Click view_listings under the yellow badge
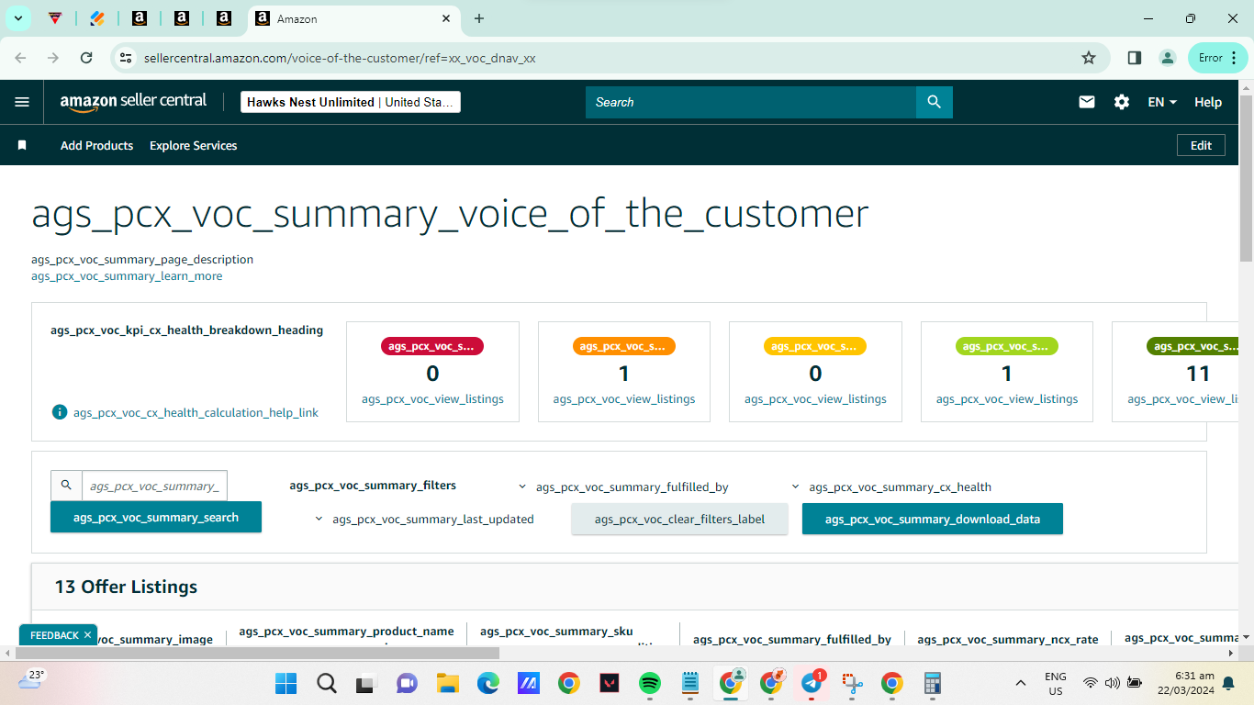 point(815,399)
